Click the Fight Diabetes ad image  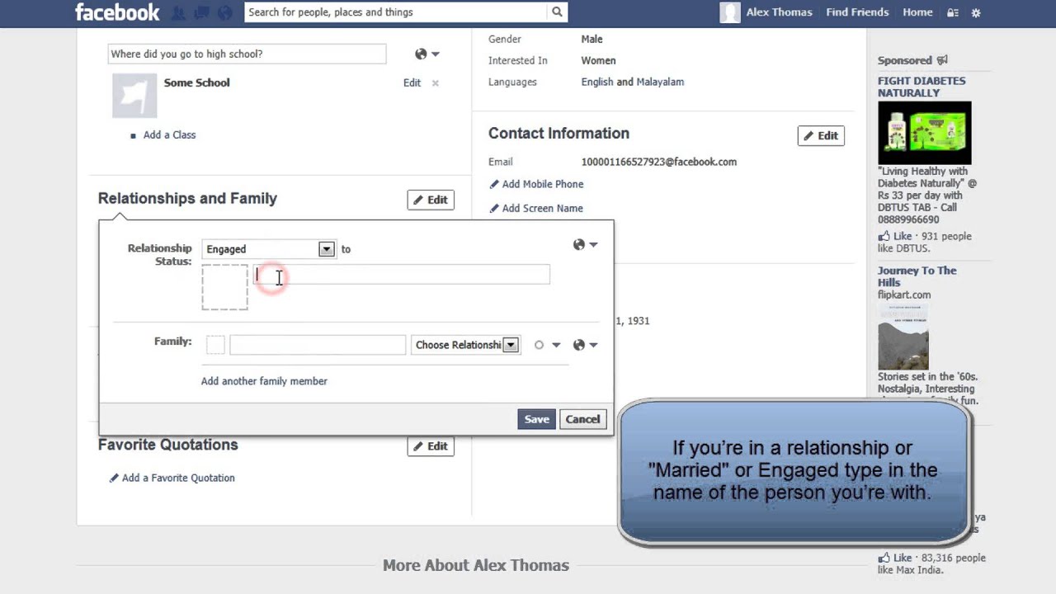pyautogui.click(x=924, y=133)
